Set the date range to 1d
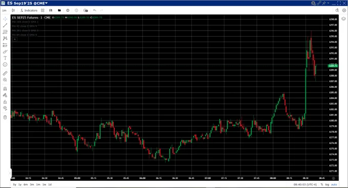Screen dimensions: 348x188 click(x=50, y=184)
